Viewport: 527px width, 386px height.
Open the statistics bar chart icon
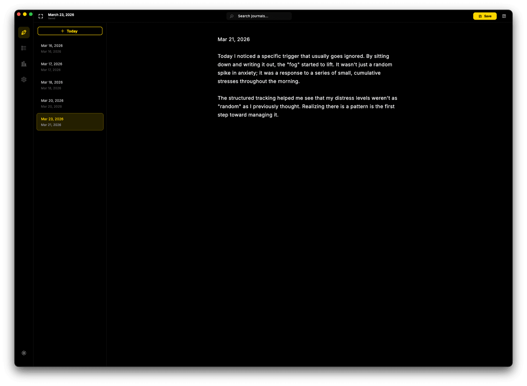(24, 64)
